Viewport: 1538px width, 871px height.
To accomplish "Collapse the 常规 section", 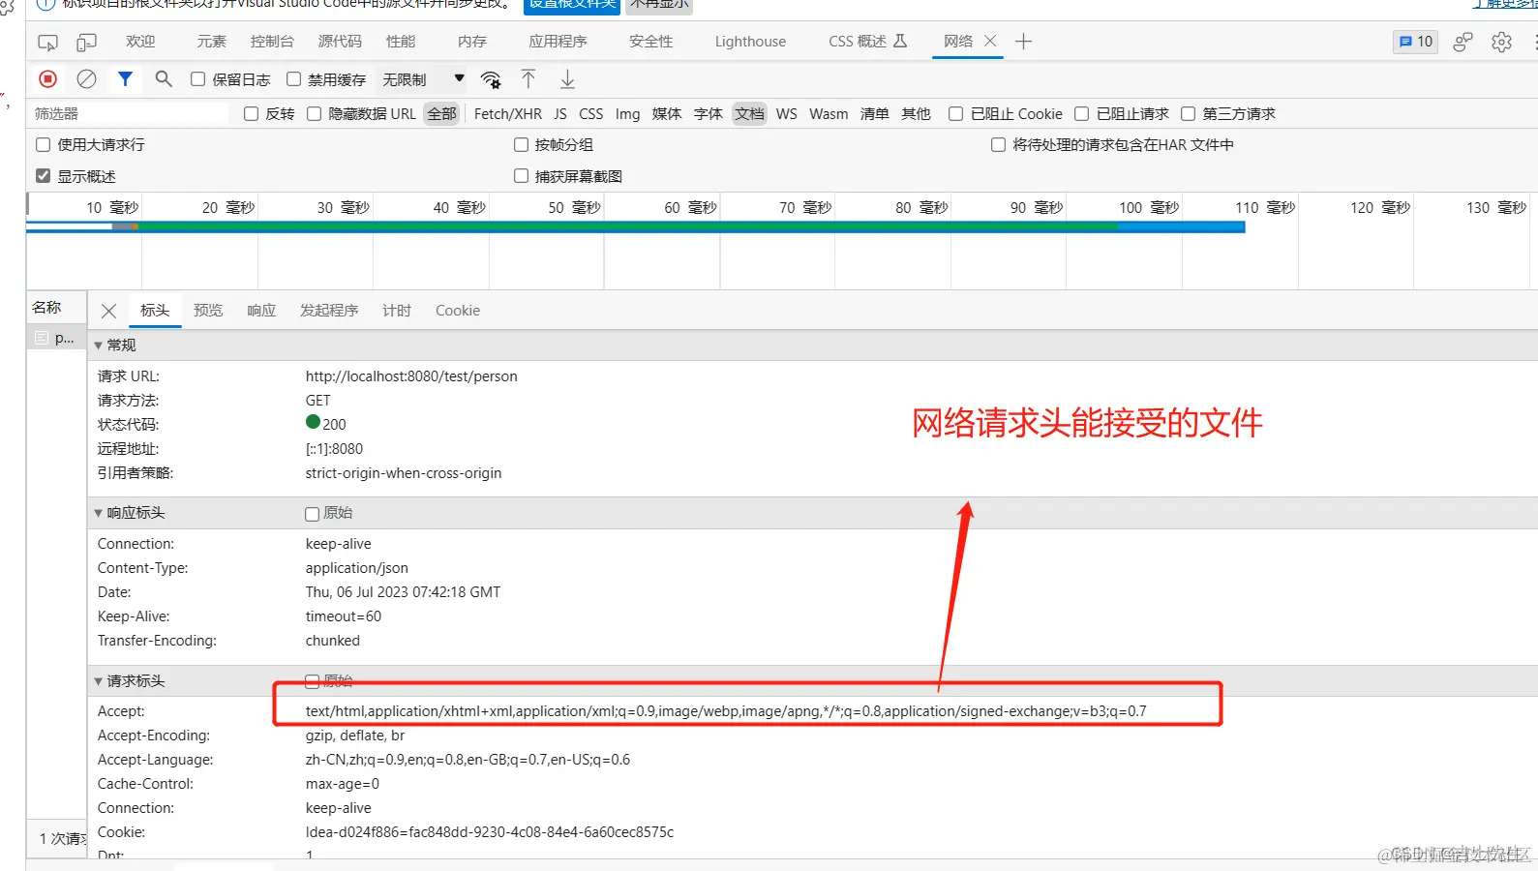I will click(98, 345).
